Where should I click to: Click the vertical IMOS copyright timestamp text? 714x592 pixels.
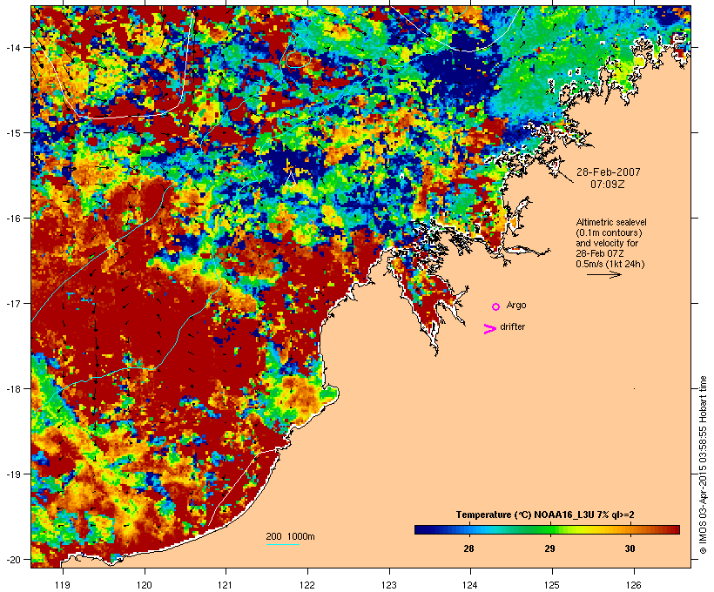(703, 465)
